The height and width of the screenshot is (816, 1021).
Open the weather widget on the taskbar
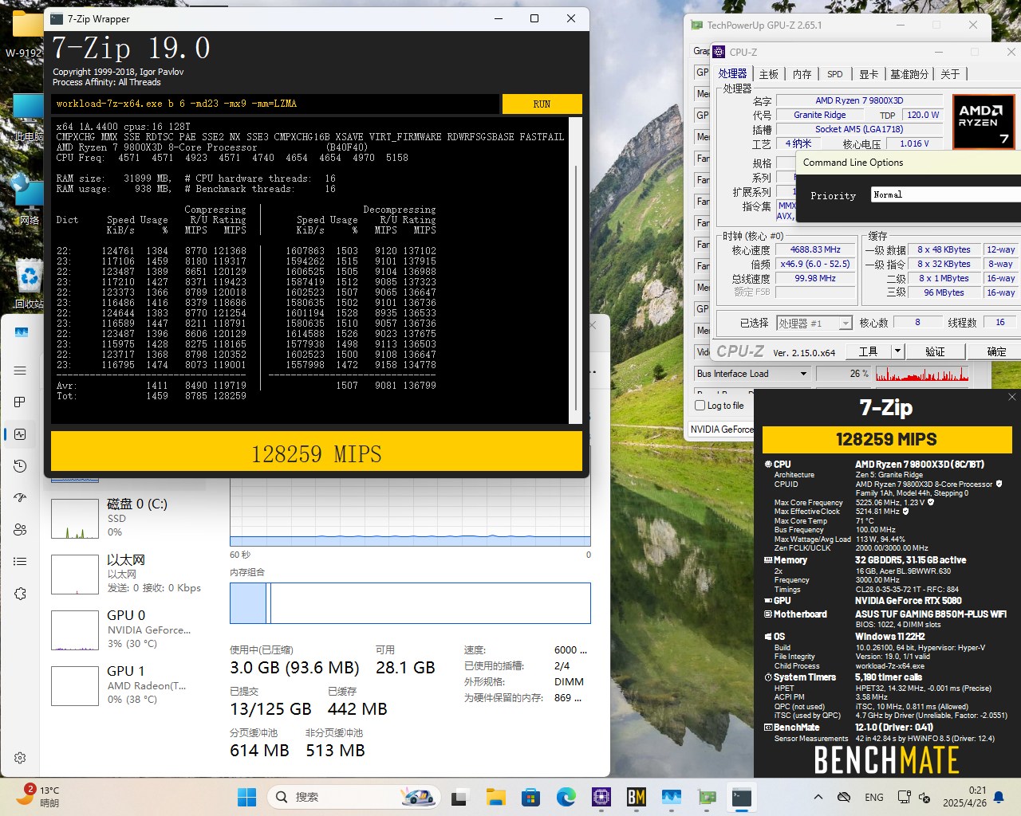click(38, 796)
